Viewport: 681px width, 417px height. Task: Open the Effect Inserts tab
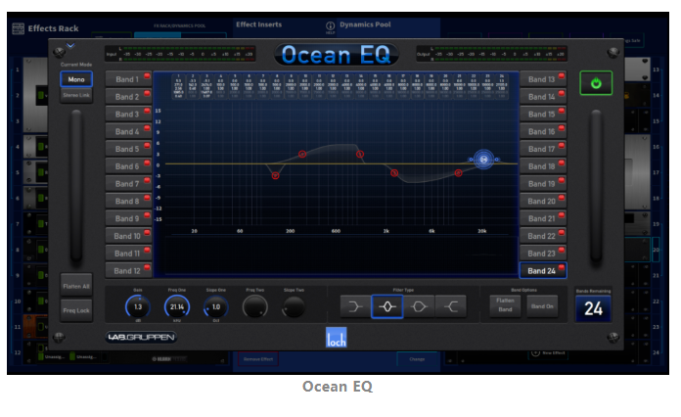[x=259, y=24]
